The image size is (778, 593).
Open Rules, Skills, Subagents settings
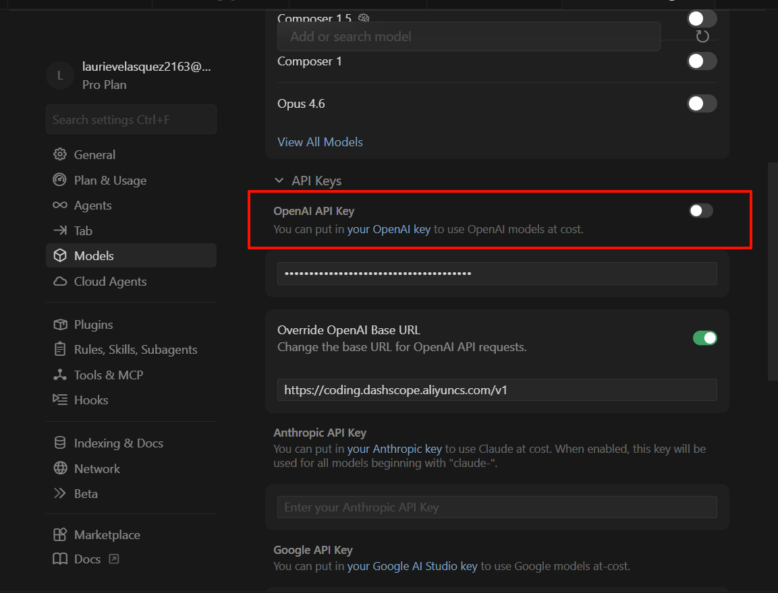coord(131,349)
